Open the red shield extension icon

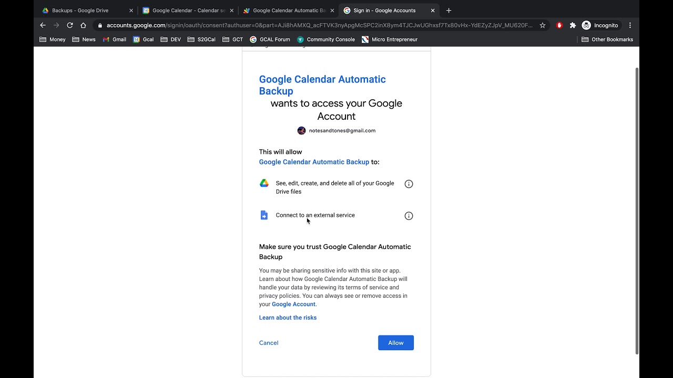tap(559, 25)
